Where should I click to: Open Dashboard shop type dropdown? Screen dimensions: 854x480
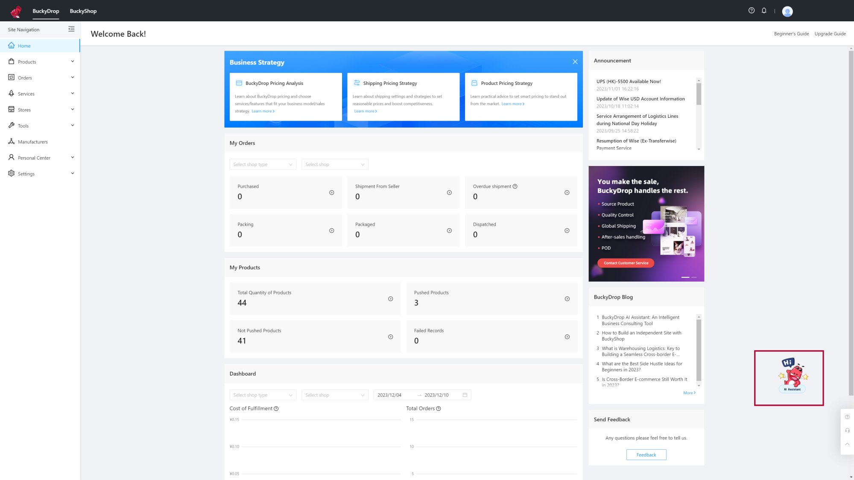coord(263,395)
